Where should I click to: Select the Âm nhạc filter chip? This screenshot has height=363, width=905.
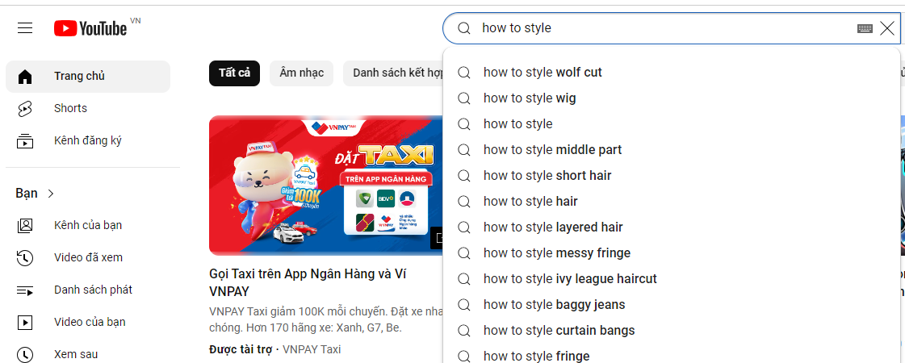click(301, 73)
